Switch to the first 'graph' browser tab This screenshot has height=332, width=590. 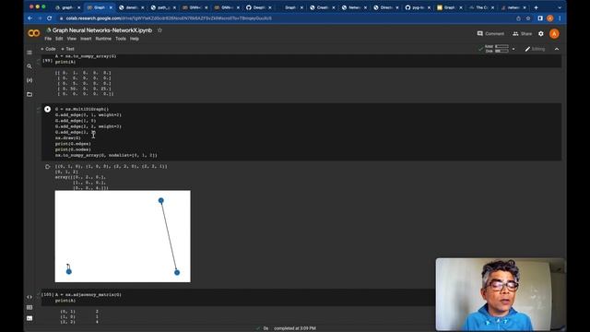(x=67, y=7)
